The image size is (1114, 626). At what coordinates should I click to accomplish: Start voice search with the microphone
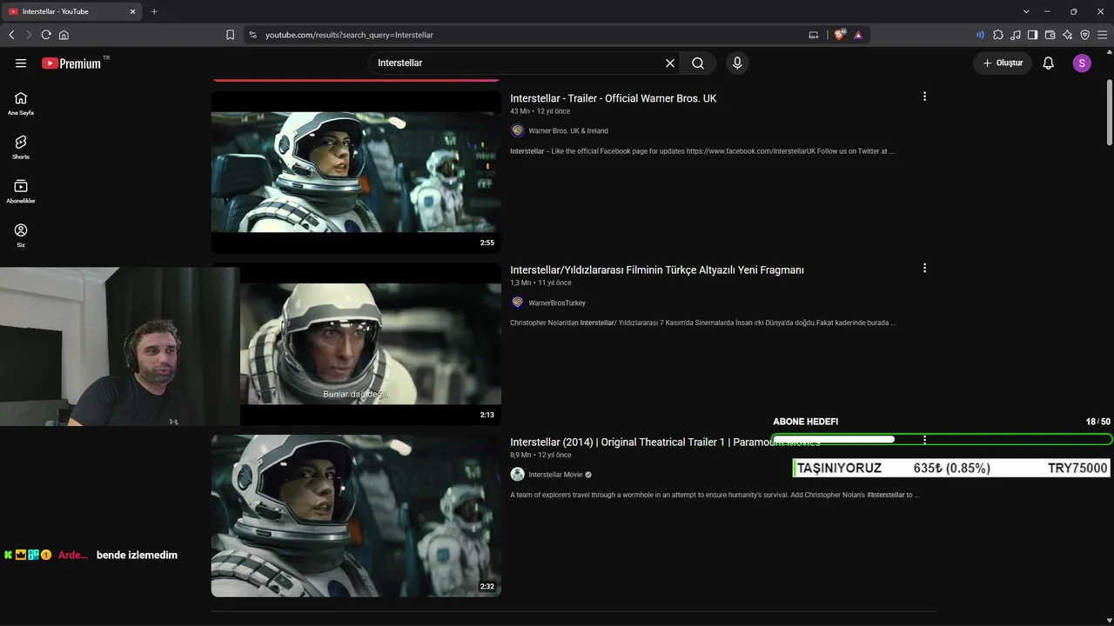[737, 63]
